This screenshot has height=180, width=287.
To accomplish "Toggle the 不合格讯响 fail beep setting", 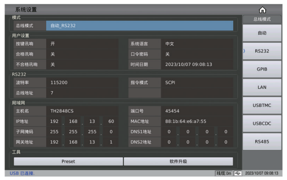I will click(82, 65).
